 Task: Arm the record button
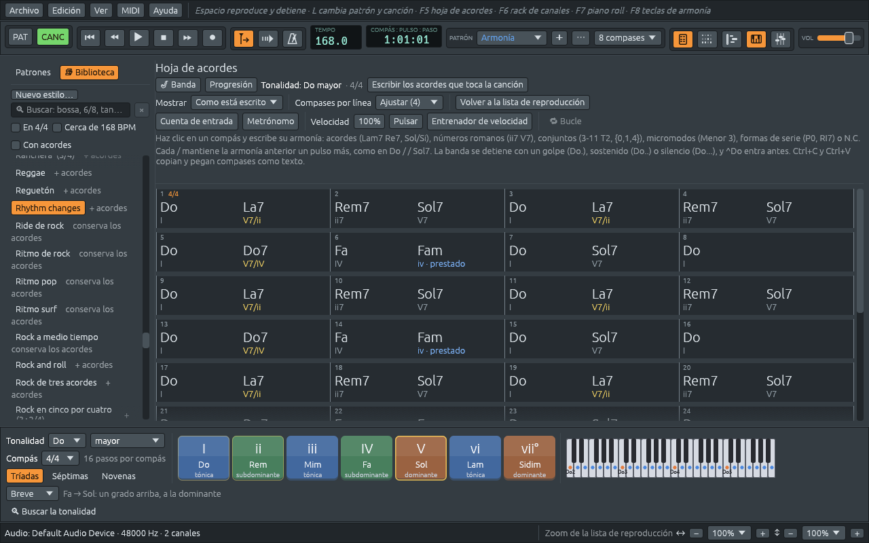(213, 38)
